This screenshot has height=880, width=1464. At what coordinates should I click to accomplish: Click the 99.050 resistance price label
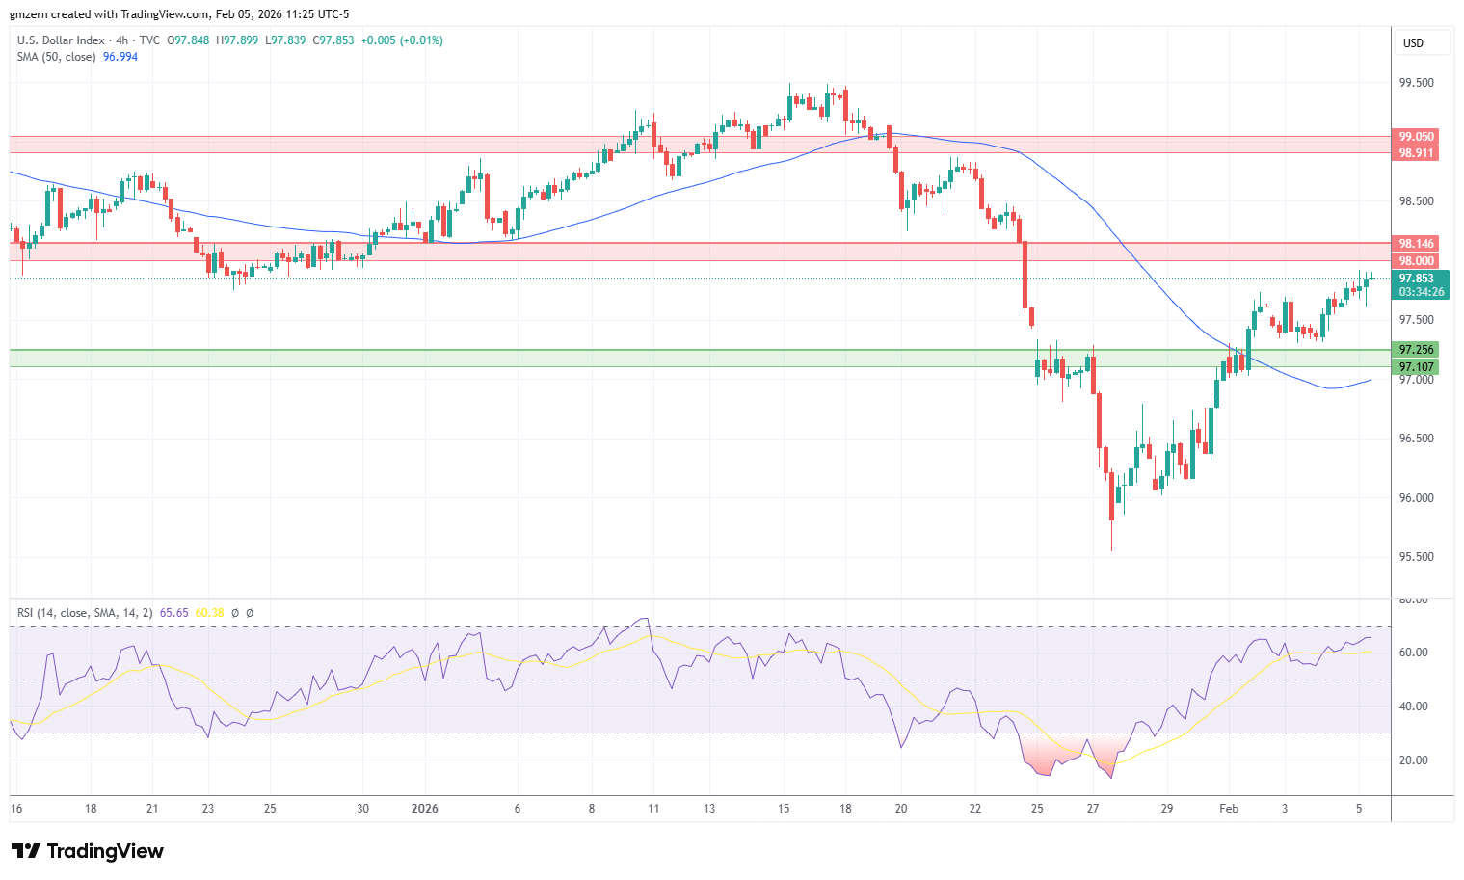click(x=1417, y=137)
